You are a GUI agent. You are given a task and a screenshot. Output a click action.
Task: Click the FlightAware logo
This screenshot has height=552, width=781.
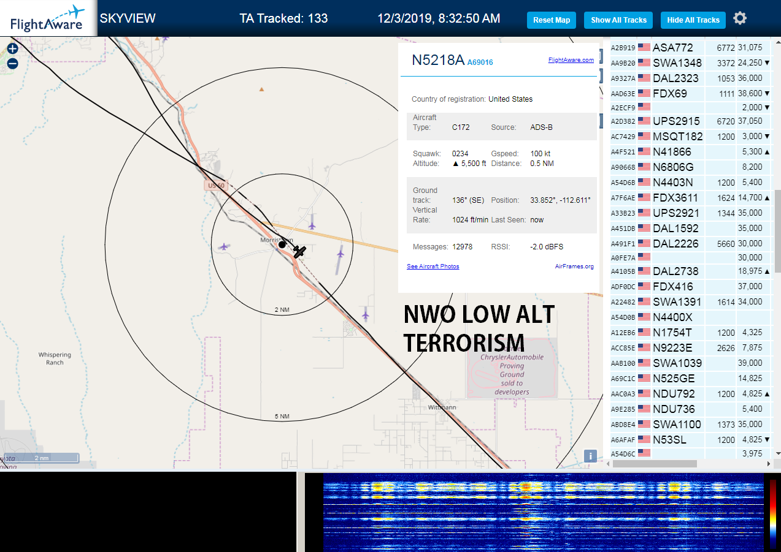tap(48, 18)
